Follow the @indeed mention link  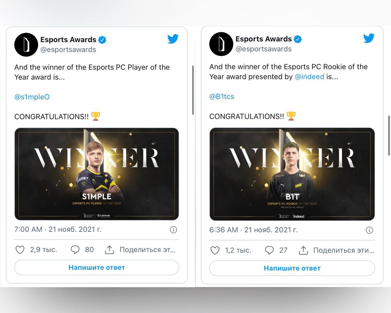(309, 76)
